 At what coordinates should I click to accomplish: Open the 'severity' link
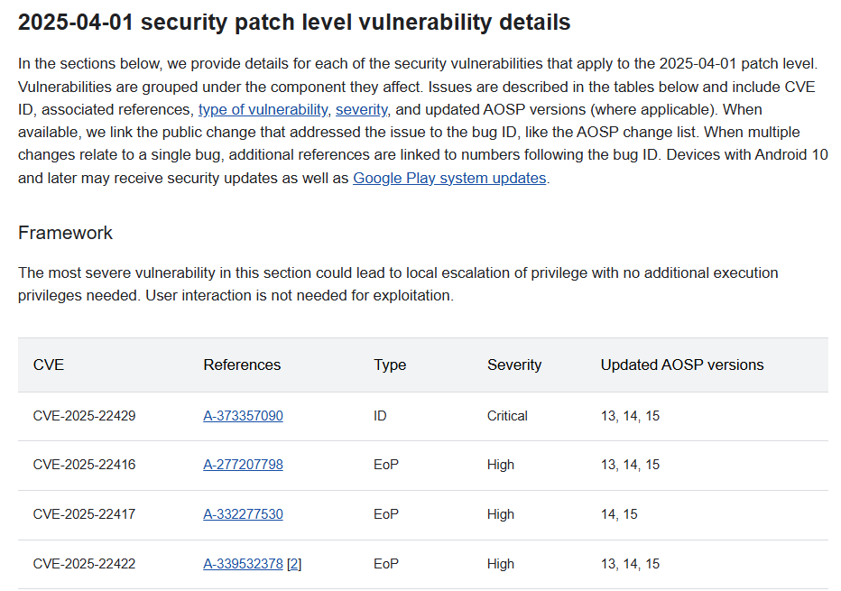361,110
